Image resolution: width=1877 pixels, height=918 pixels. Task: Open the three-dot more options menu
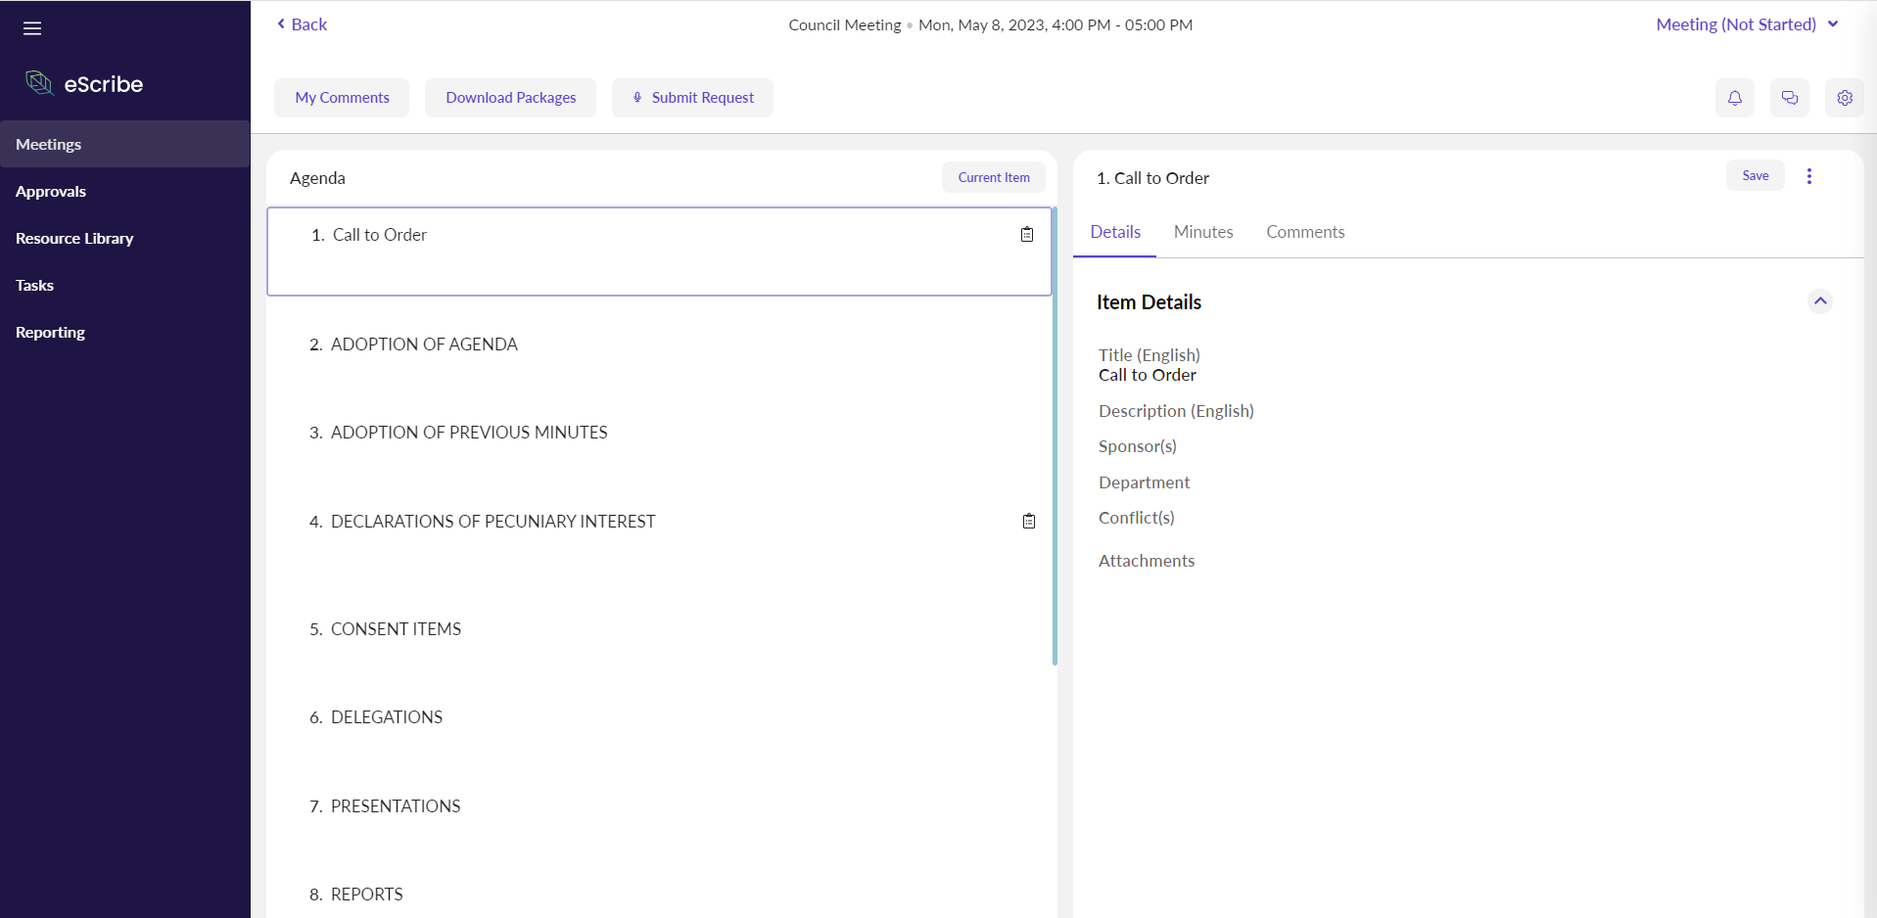1808,176
